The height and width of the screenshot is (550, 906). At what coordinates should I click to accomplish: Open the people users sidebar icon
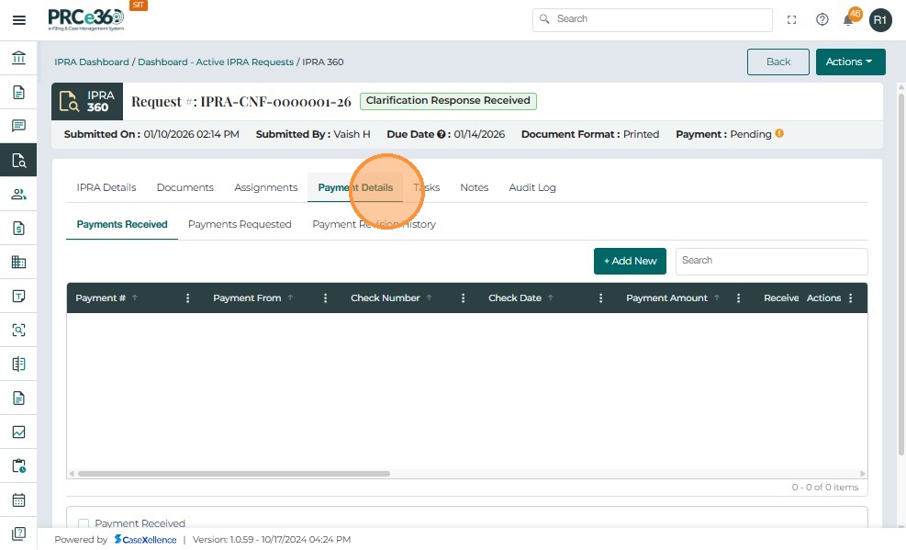coord(18,194)
